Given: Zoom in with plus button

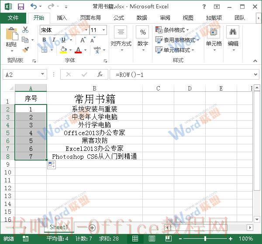Looking at the screenshot, I should (231, 239).
